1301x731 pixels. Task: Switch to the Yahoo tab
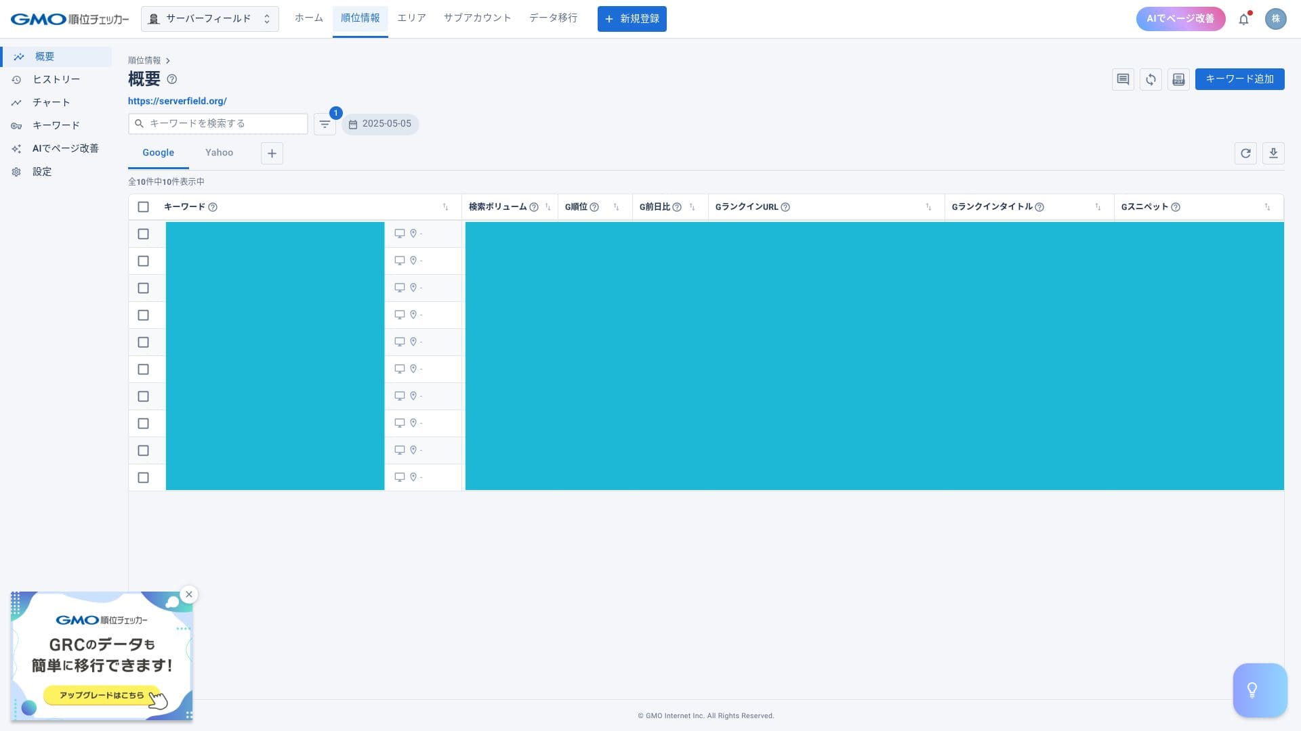219,153
